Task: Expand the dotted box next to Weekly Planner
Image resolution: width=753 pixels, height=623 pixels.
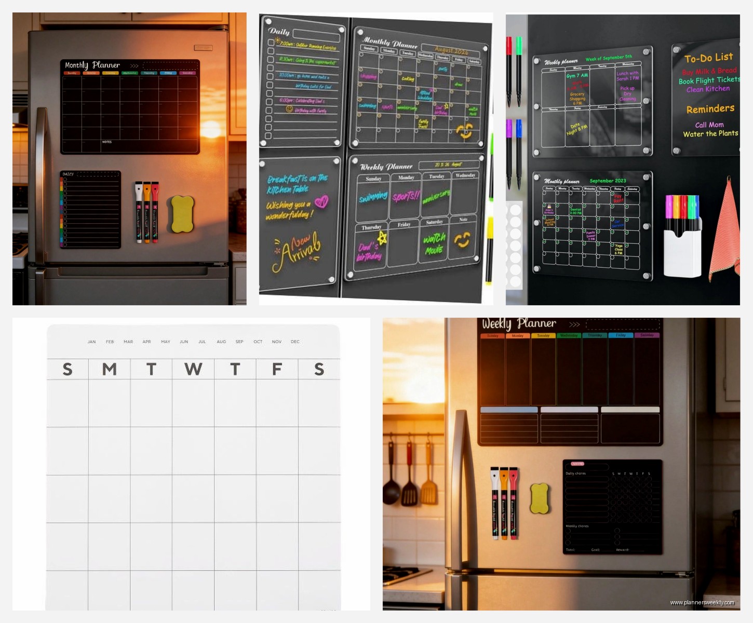Action: pyautogui.click(x=622, y=324)
